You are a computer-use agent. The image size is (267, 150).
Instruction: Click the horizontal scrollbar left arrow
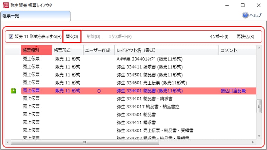(8, 142)
